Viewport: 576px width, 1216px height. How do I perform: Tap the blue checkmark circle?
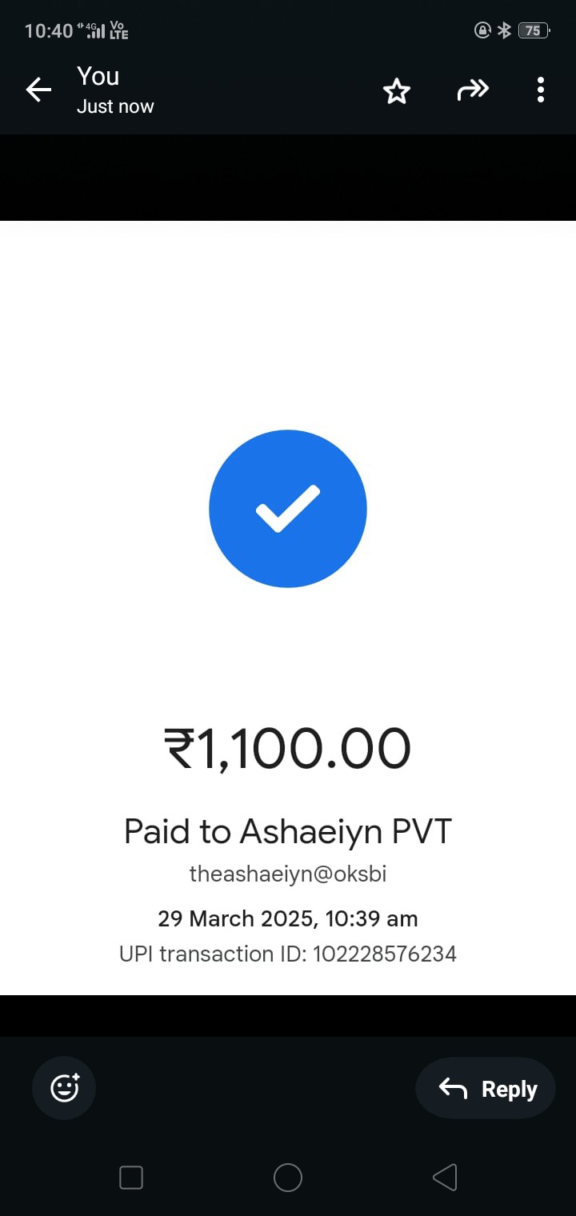(288, 509)
